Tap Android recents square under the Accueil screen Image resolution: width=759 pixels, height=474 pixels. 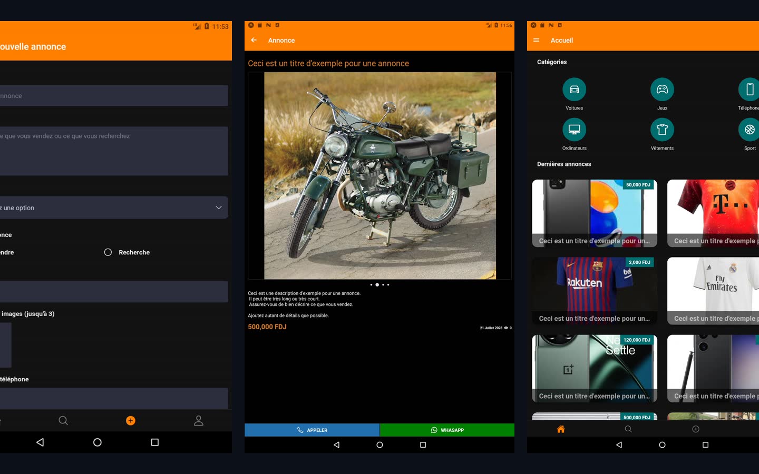[x=705, y=445]
